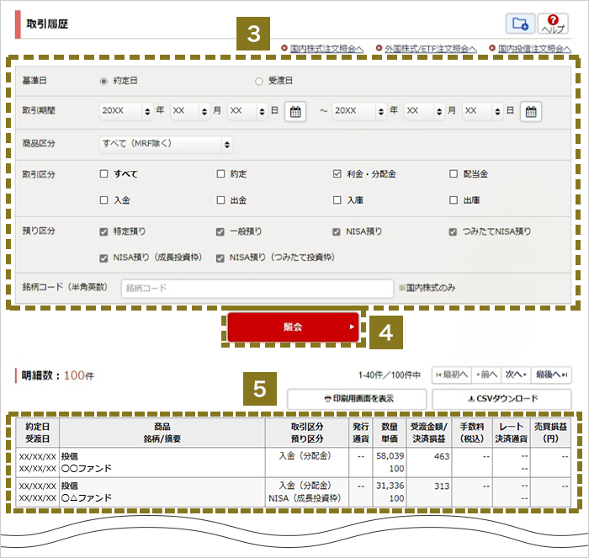Check the 入庫 checkbox

click(337, 200)
